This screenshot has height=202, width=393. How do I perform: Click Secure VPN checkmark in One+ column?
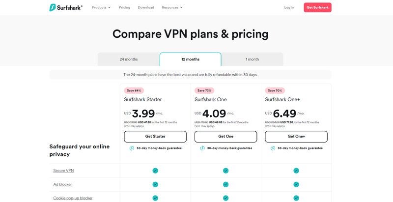pyautogui.click(x=296, y=171)
